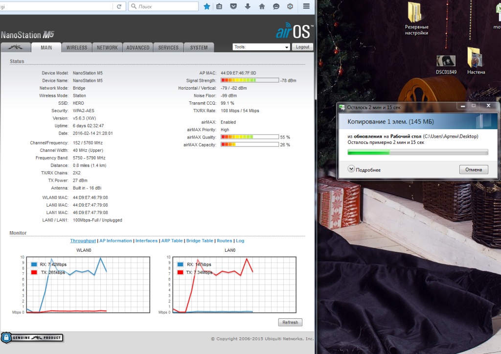Click the LAN0 throughput graph
Image resolution: width=501 pixels, height=354 pixels.
tap(234, 284)
